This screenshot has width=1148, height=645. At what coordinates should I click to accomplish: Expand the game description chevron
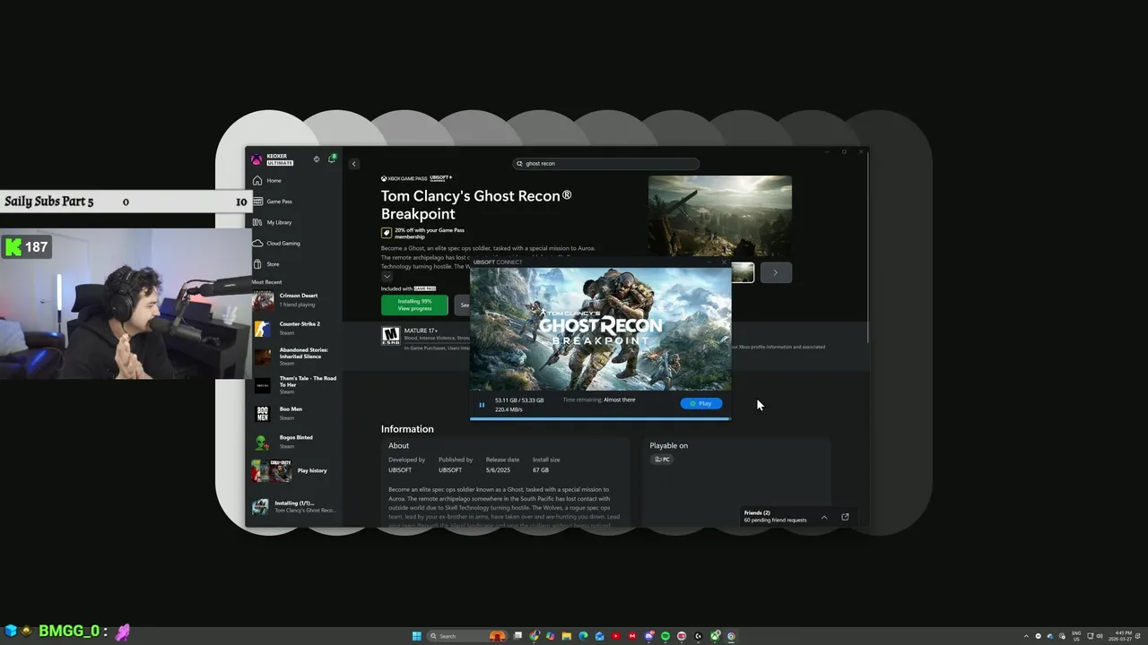click(387, 277)
